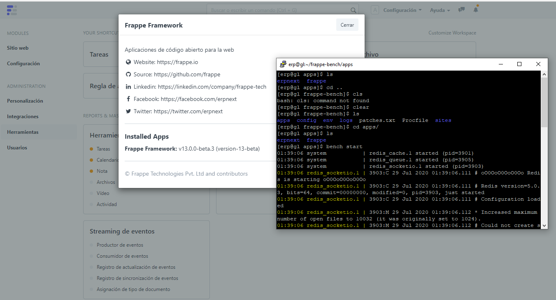Click the globe icon beside Website
The image size is (556, 300).
[128, 62]
